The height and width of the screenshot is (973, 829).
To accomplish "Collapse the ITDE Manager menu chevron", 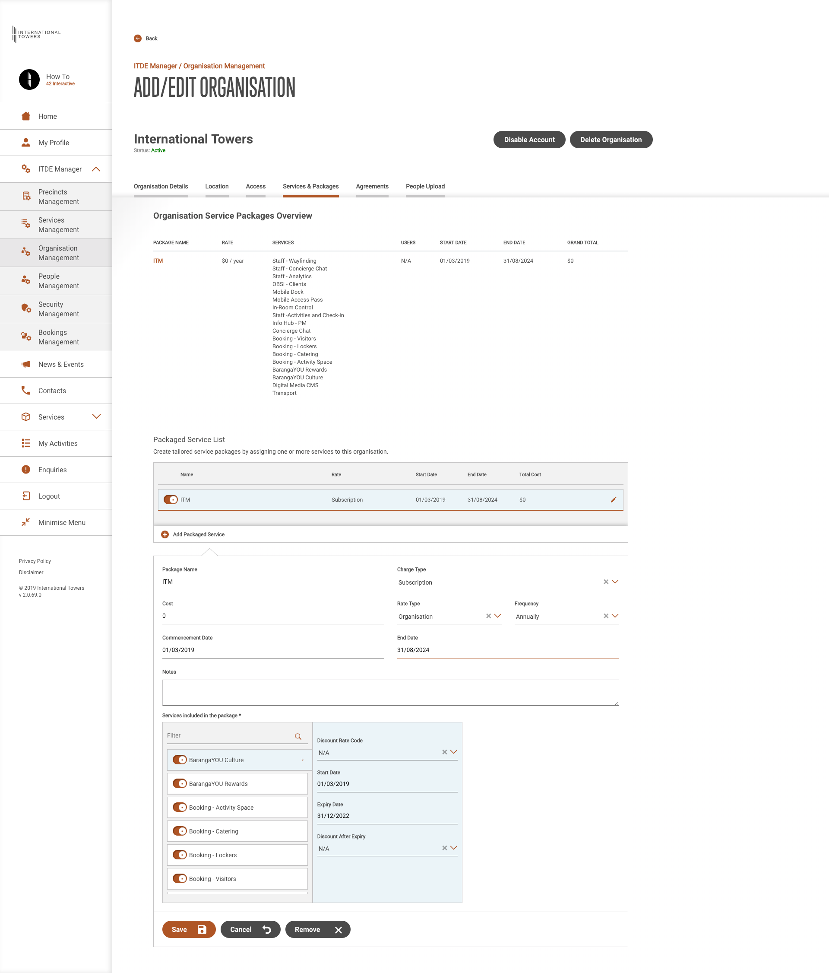I will click(96, 169).
